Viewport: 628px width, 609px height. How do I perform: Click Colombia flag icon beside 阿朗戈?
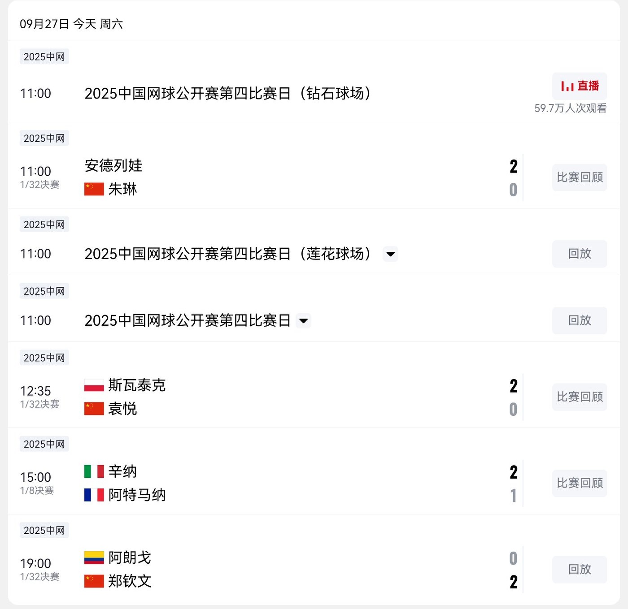pos(94,558)
